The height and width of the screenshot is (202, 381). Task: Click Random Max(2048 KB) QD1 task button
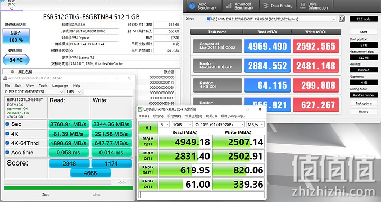(x=217, y=66)
